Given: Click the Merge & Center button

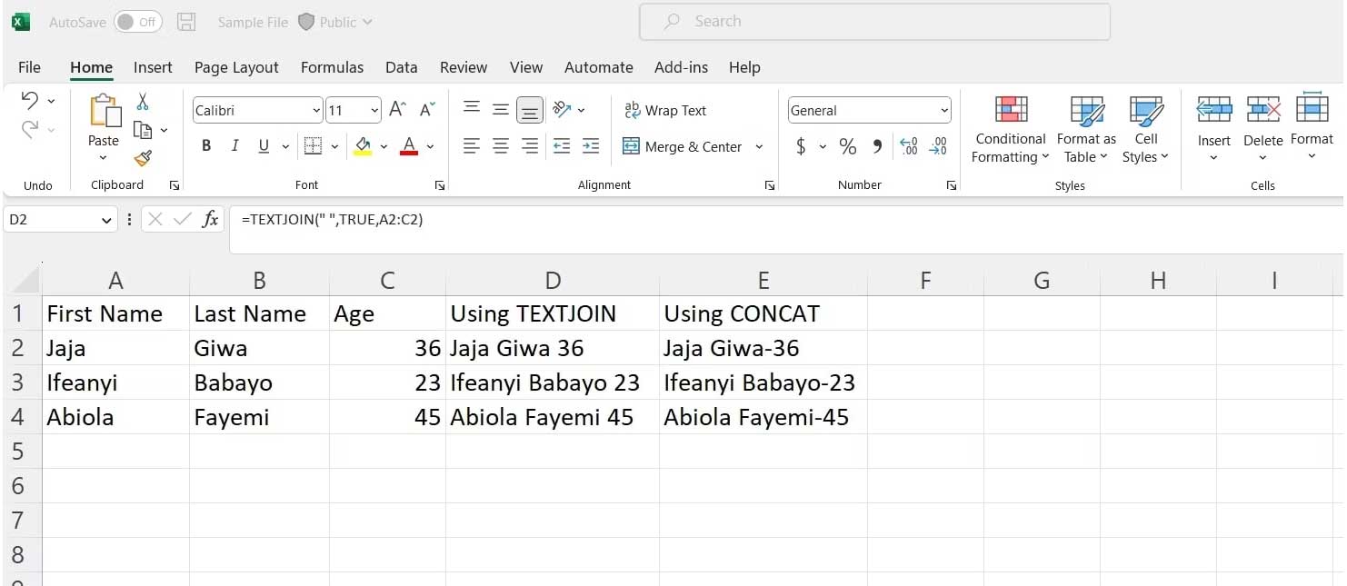Looking at the screenshot, I should point(683,146).
